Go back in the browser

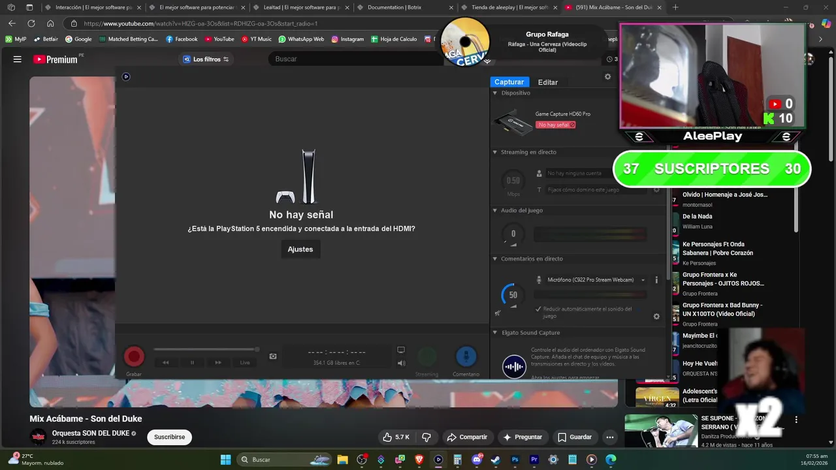click(12, 23)
